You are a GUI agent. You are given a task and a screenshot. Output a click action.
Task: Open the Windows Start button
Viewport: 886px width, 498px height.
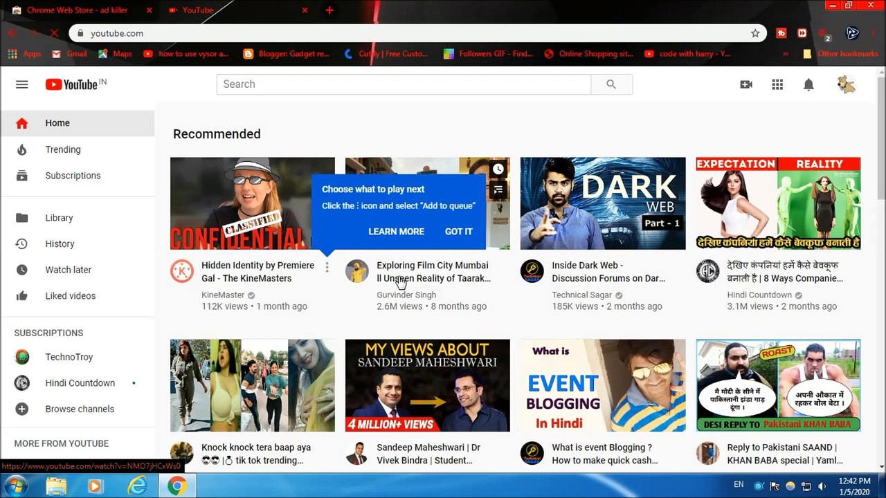click(x=17, y=486)
